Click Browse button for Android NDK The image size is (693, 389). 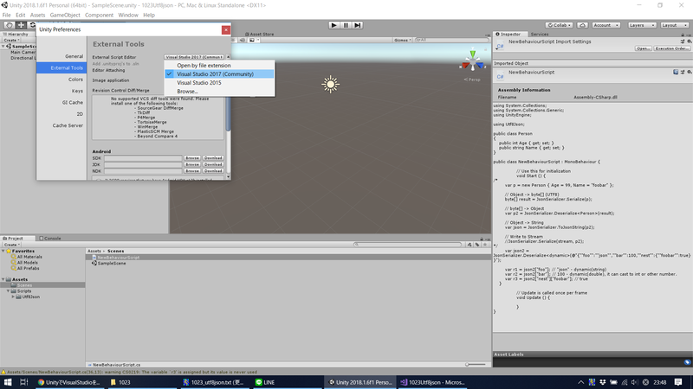(x=191, y=171)
